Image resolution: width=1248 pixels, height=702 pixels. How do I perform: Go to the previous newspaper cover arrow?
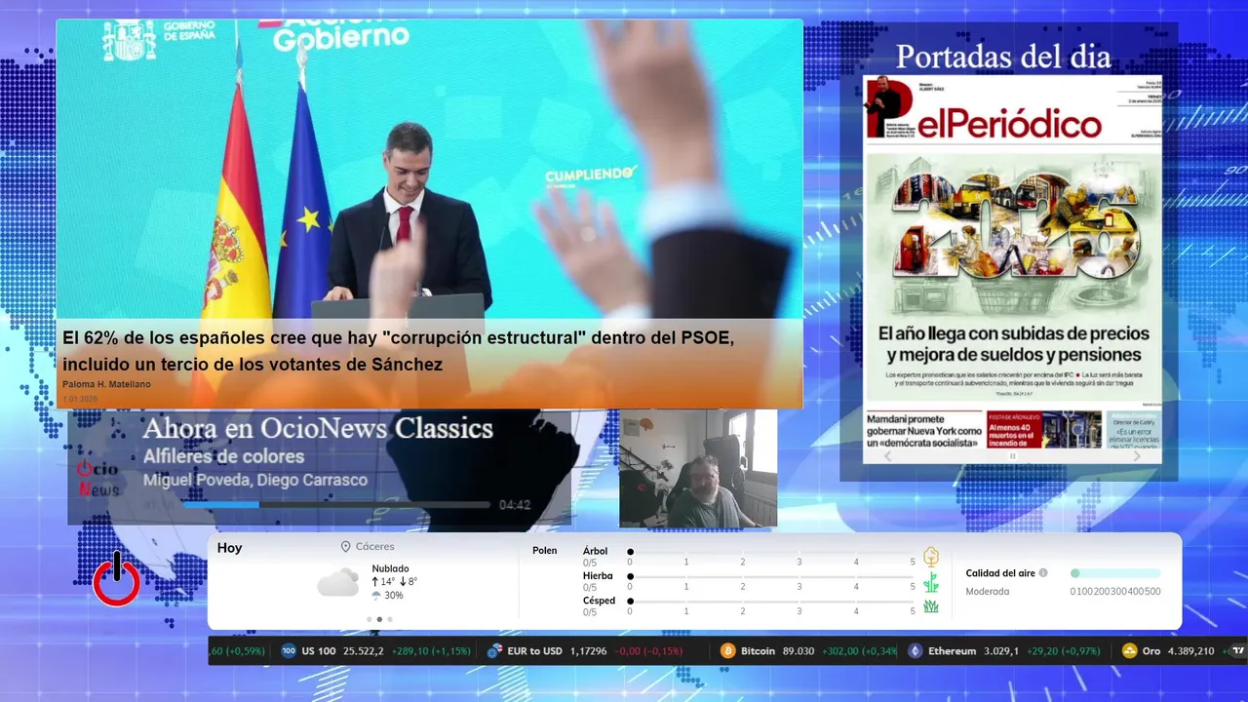point(887,456)
